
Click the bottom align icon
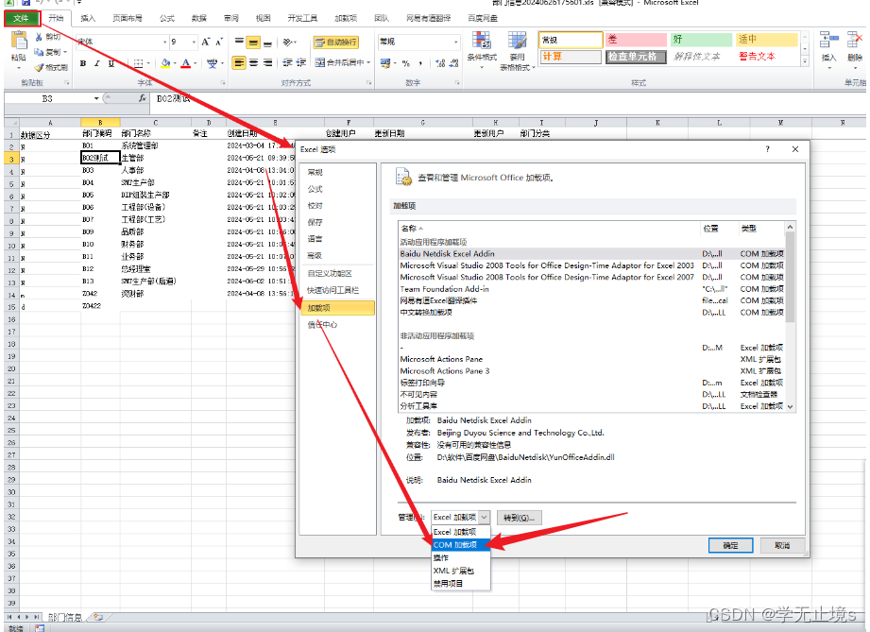coord(267,43)
